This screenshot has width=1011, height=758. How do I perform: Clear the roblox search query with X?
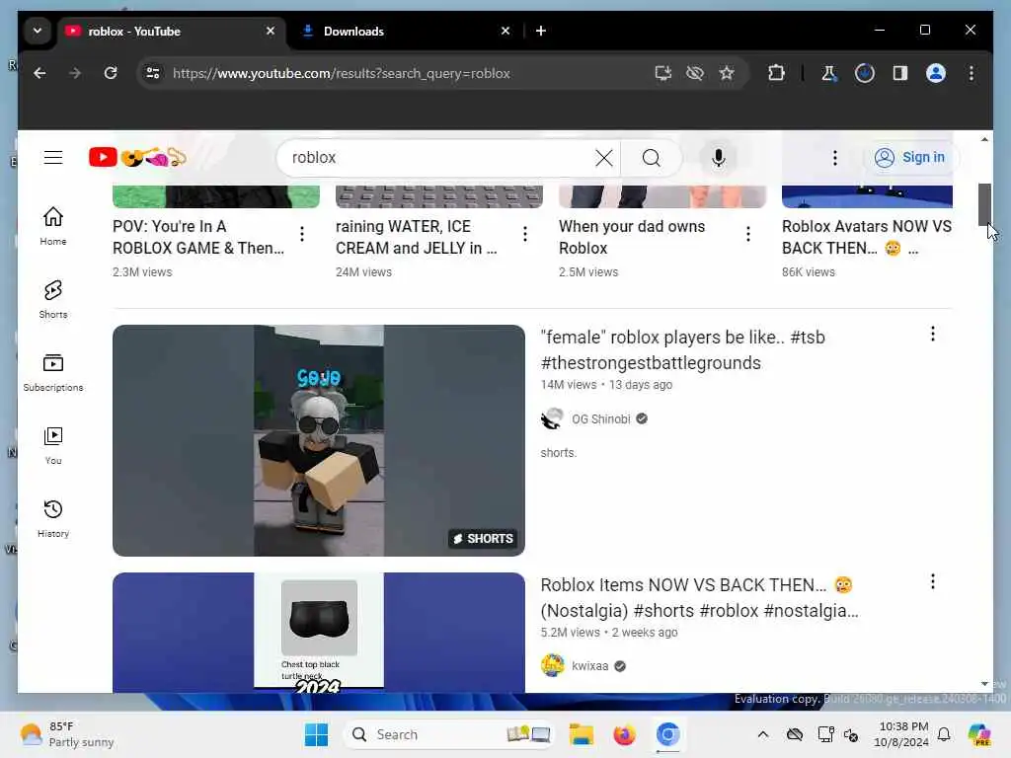pyautogui.click(x=603, y=157)
